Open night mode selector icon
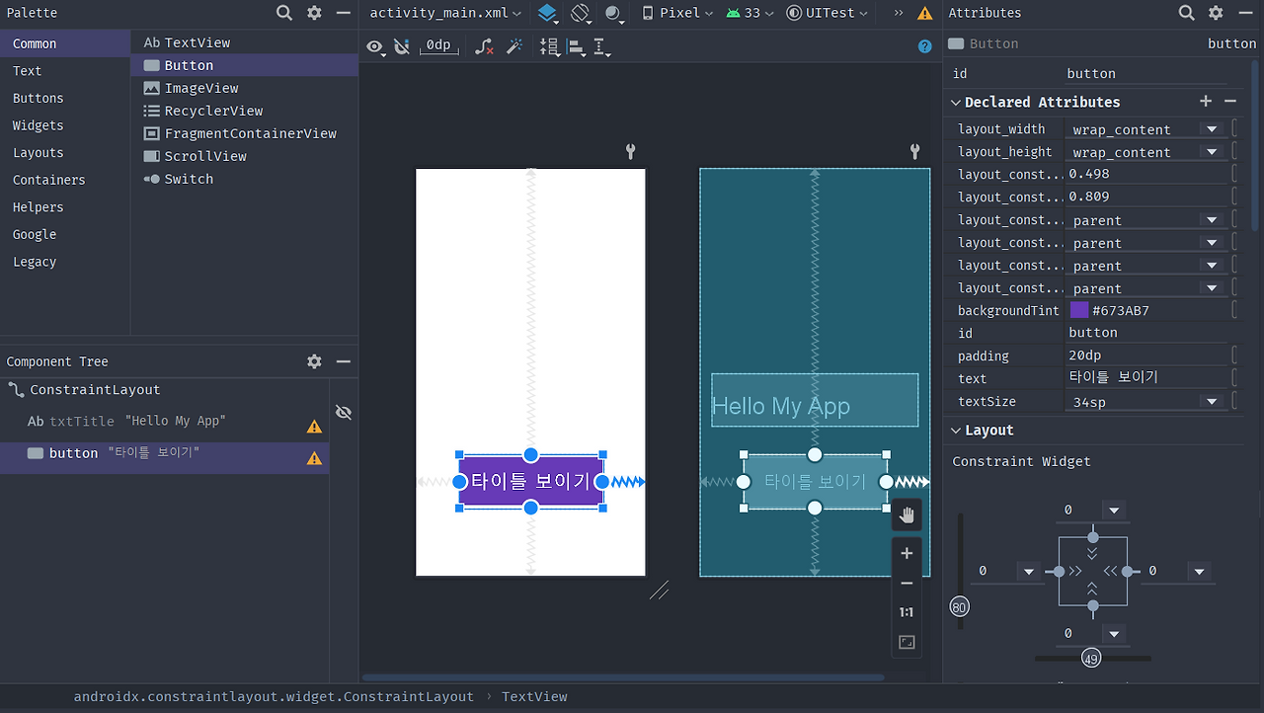Image resolution: width=1264 pixels, height=713 pixels. (x=614, y=13)
